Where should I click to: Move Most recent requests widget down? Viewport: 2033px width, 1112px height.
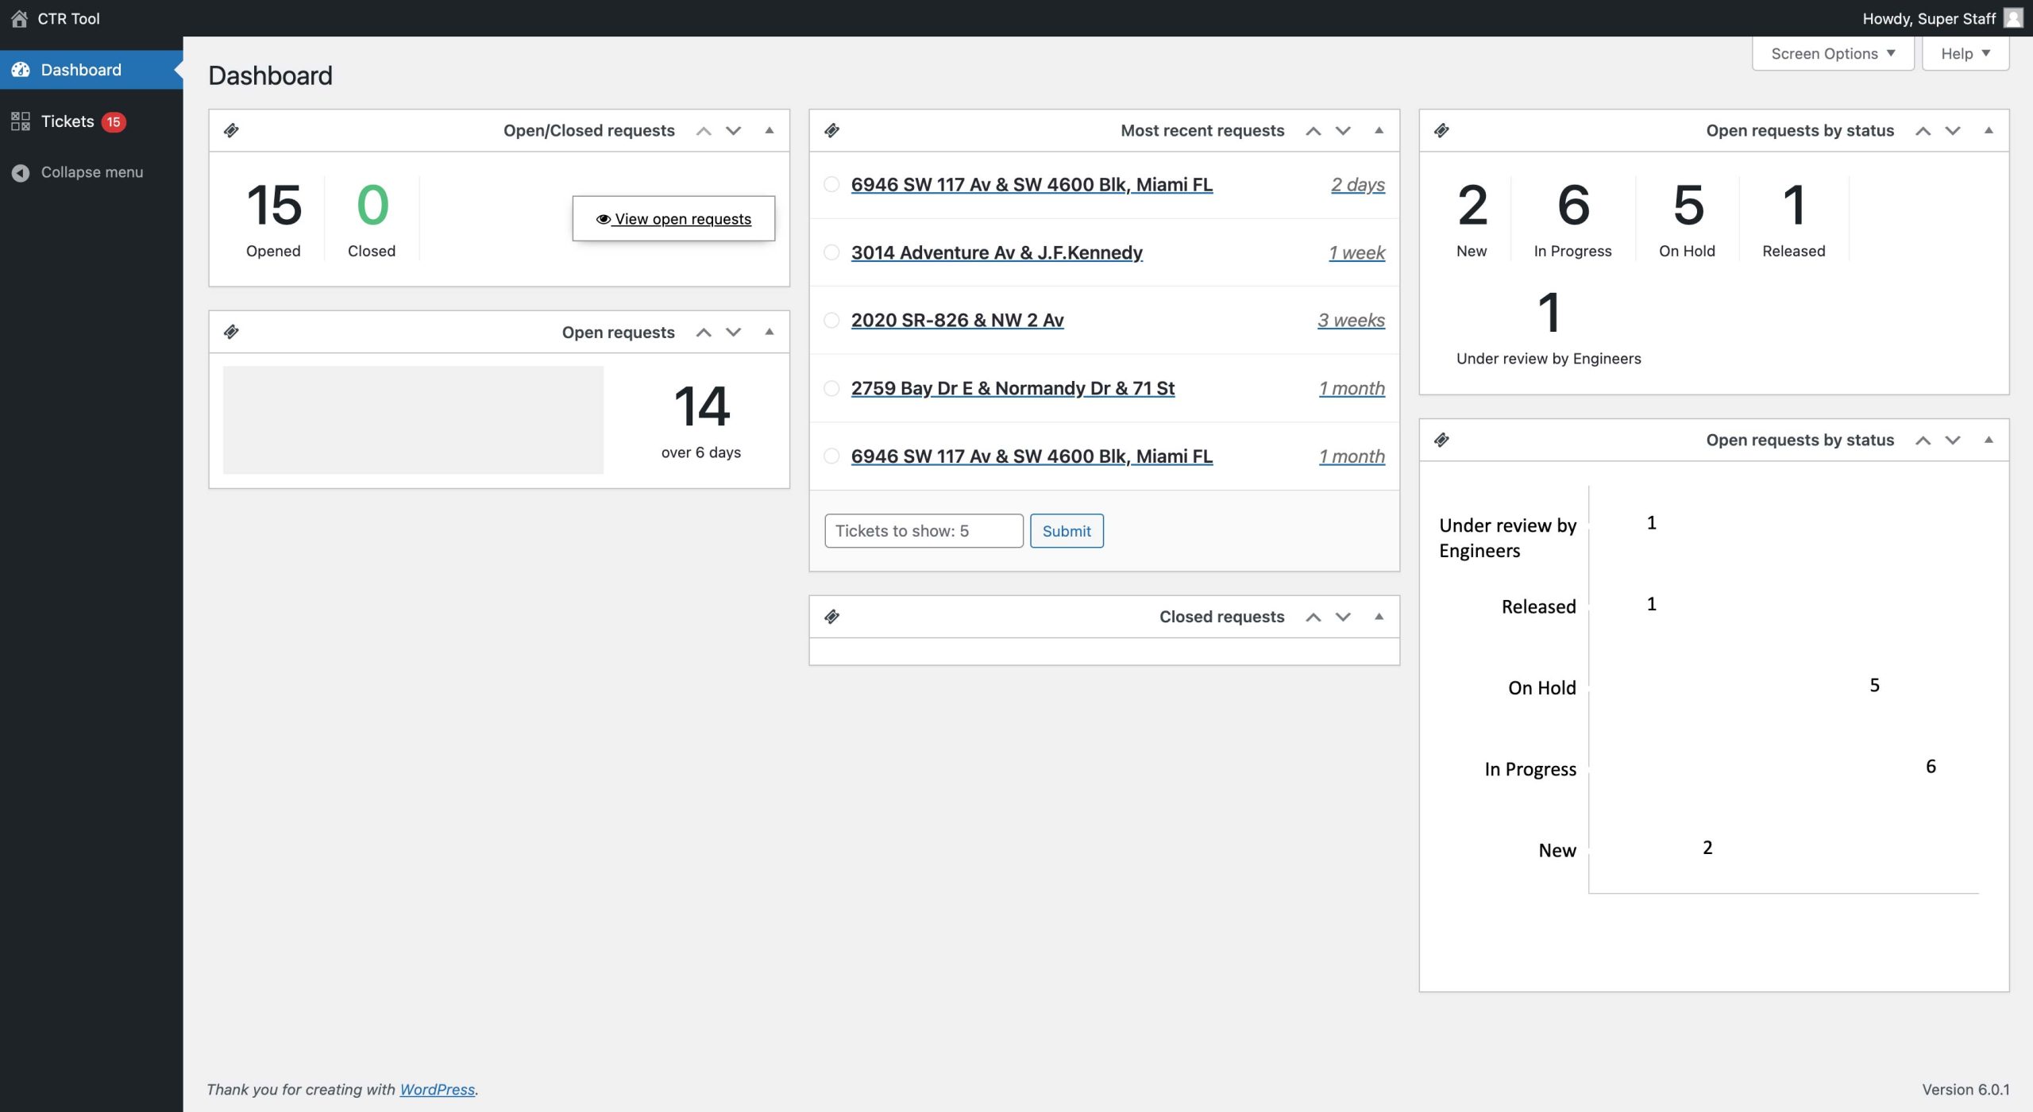1343,131
